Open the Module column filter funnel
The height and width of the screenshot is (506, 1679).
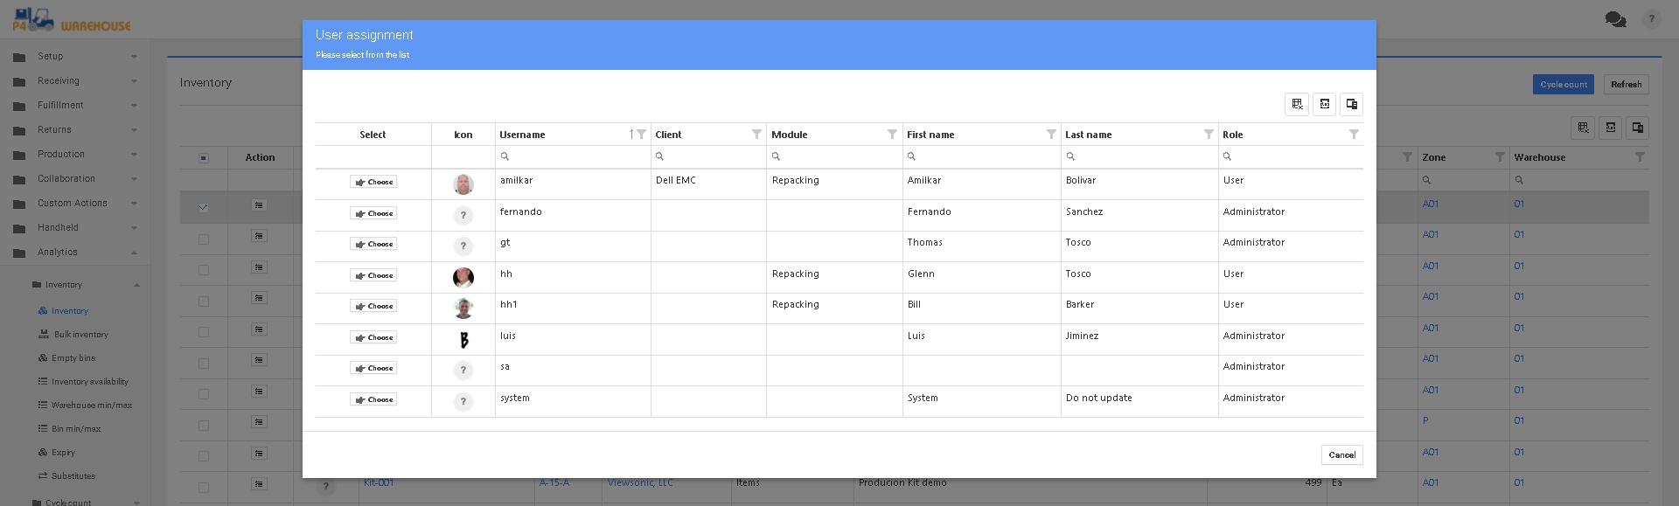pos(892,135)
